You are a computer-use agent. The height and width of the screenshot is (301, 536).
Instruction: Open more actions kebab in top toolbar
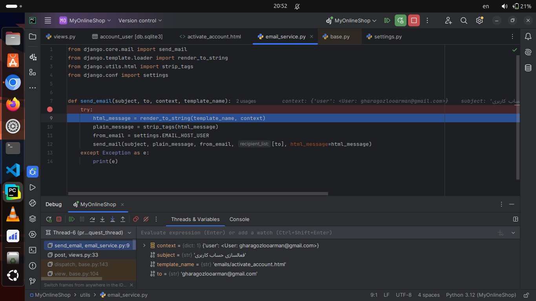point(427,20)
